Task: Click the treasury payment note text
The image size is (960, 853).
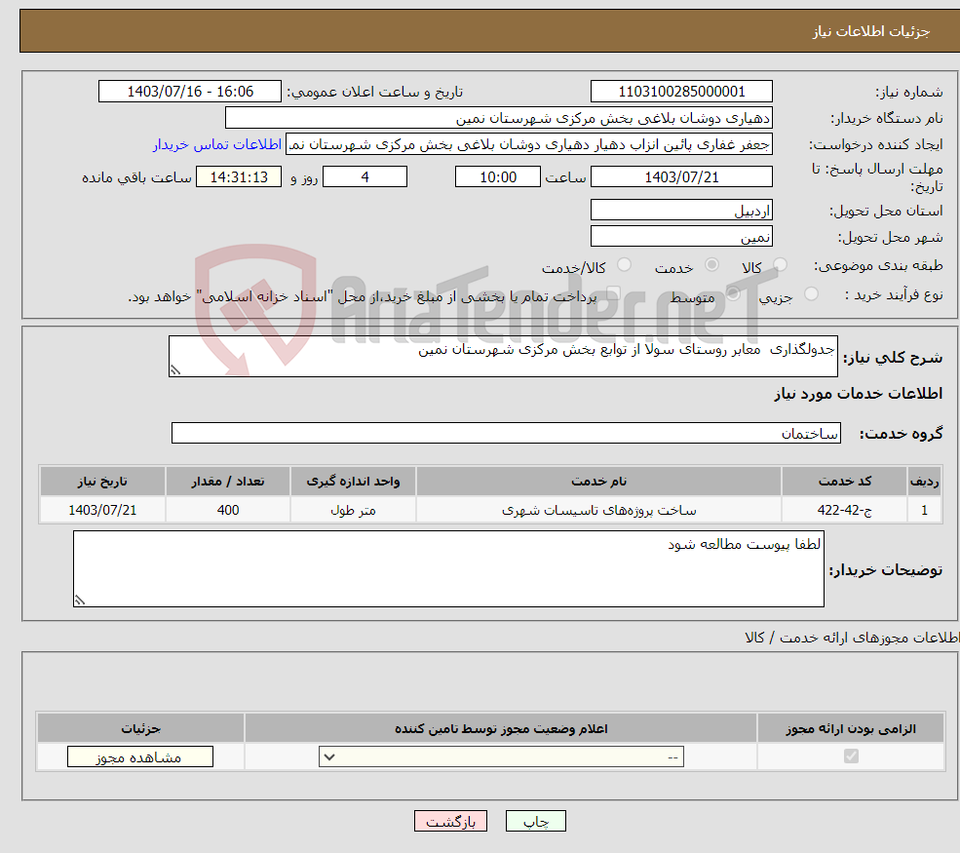Action: pyautogui.click(x=362, y=297)
